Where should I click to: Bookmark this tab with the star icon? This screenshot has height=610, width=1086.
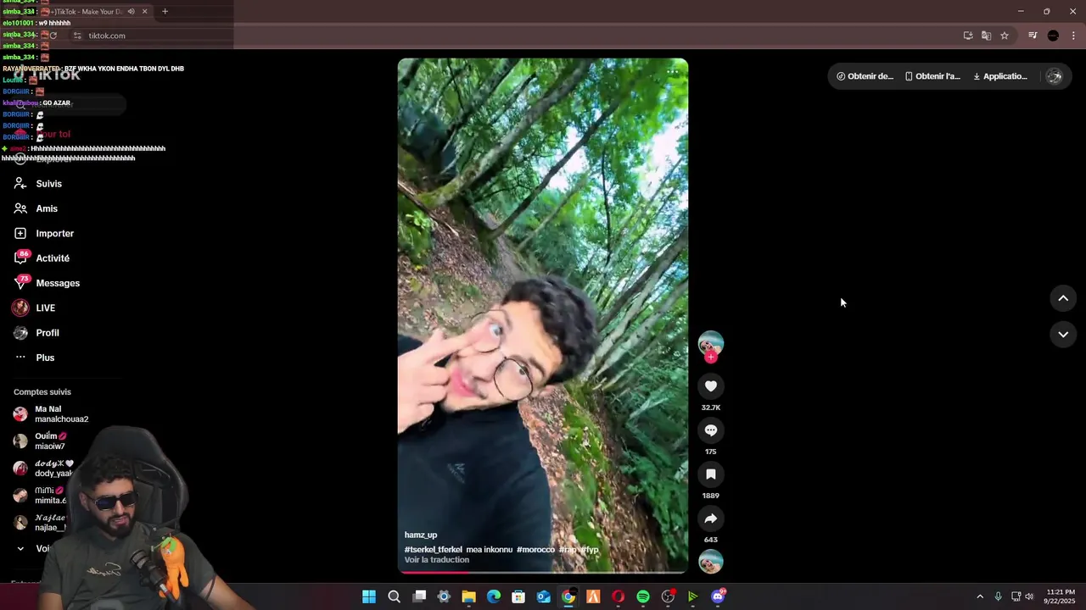[x=1005, y=36]
